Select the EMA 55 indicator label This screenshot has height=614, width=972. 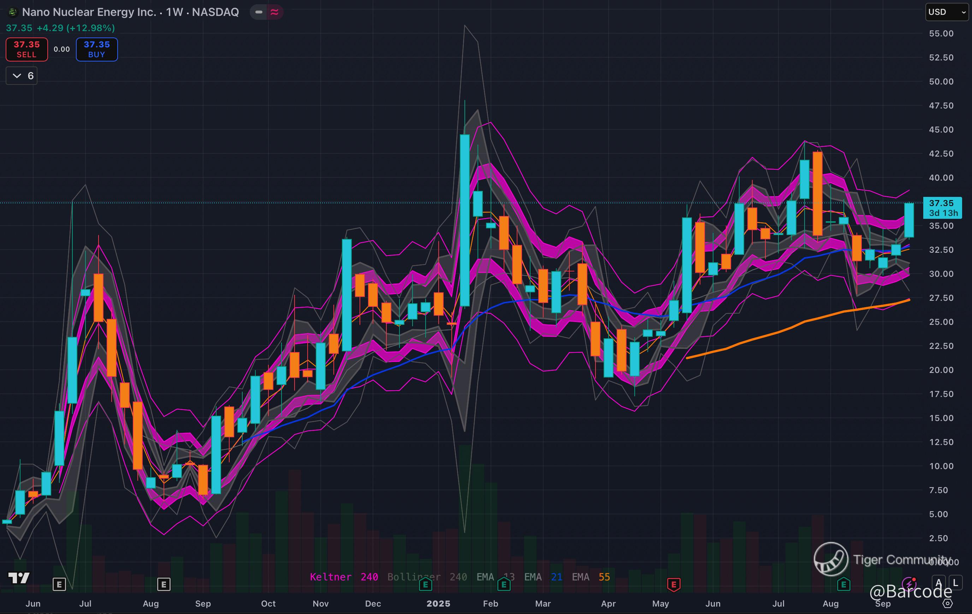point(591,577)
